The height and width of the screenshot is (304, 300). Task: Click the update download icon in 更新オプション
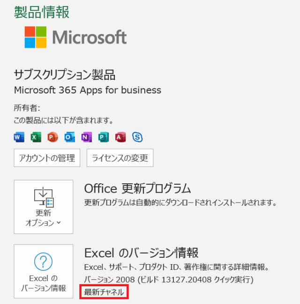pos(44,197)
